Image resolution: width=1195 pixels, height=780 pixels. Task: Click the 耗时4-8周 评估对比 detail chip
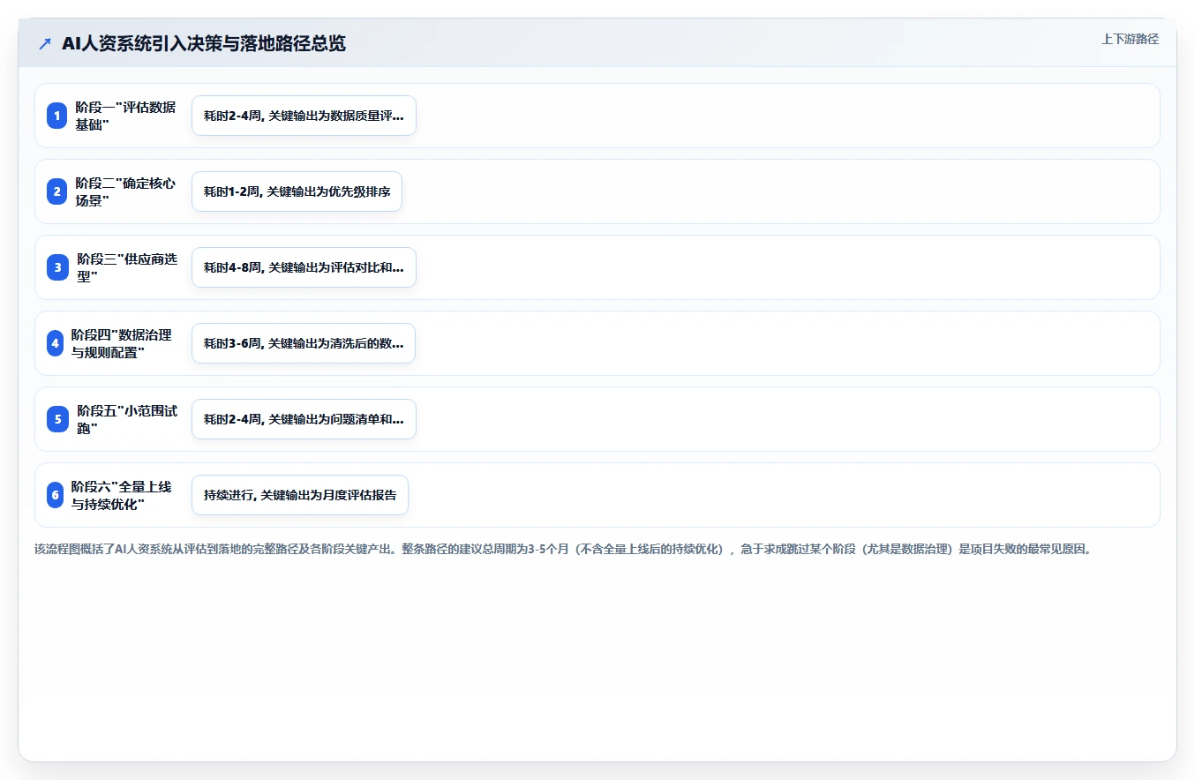304,267
